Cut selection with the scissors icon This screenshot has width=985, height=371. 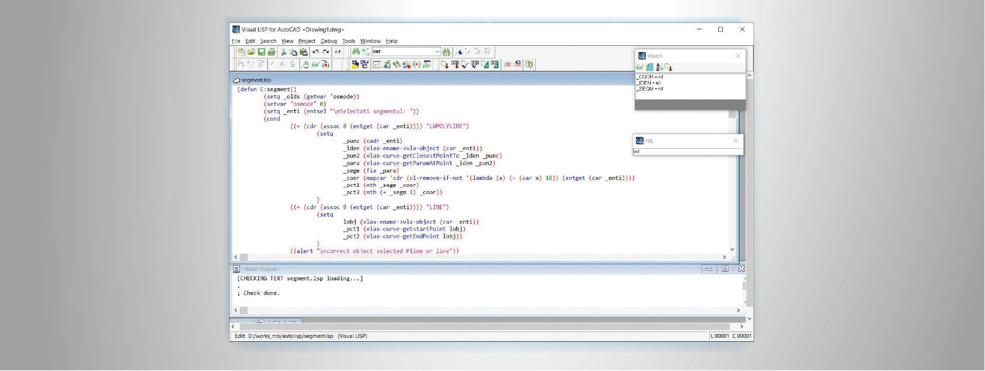pos(284,52)
